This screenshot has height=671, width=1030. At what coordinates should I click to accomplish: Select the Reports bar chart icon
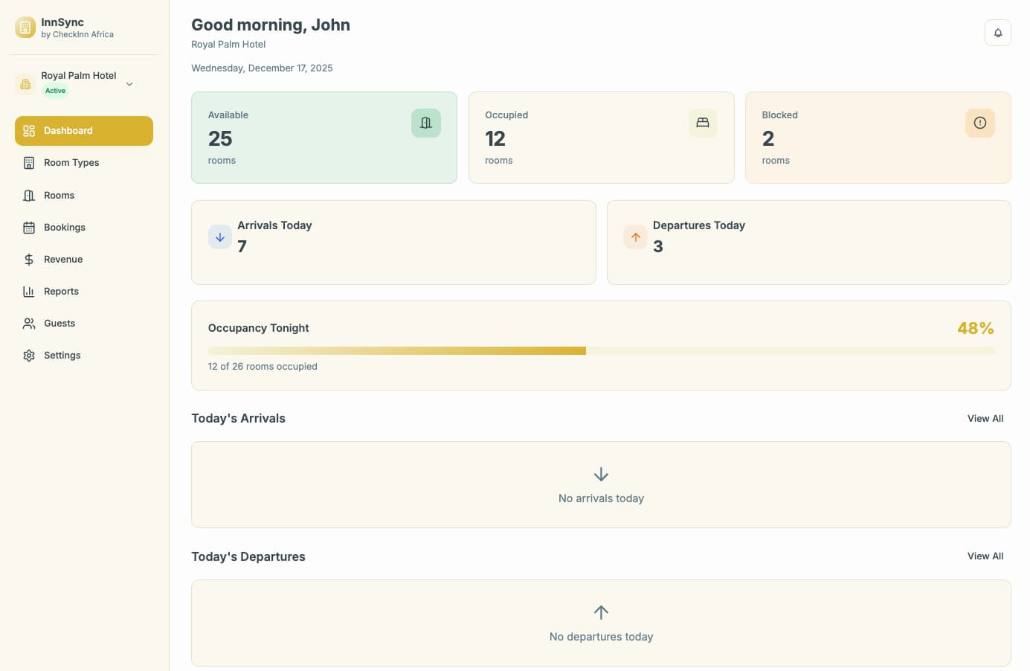[x=28, y=291]
